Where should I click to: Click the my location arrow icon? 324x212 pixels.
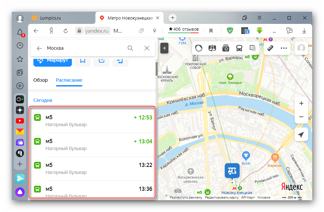click(x=301, y=135)
